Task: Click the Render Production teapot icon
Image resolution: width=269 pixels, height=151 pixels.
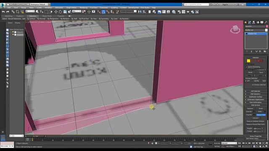Action: pyautogui.click(x=188, y=12)
